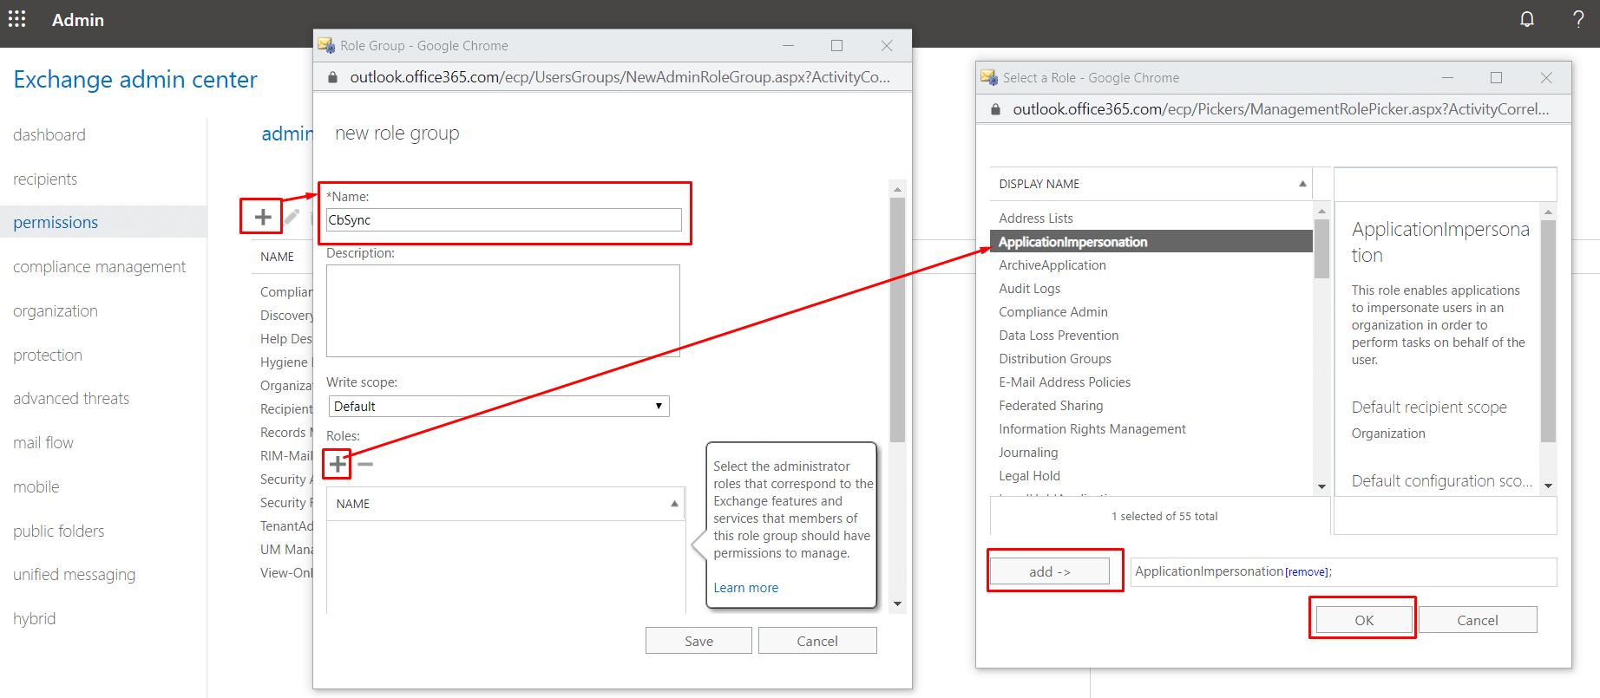Click the Role Group window title icon
Viewport: 1600px width, 698px height.
tap(326, 45)
